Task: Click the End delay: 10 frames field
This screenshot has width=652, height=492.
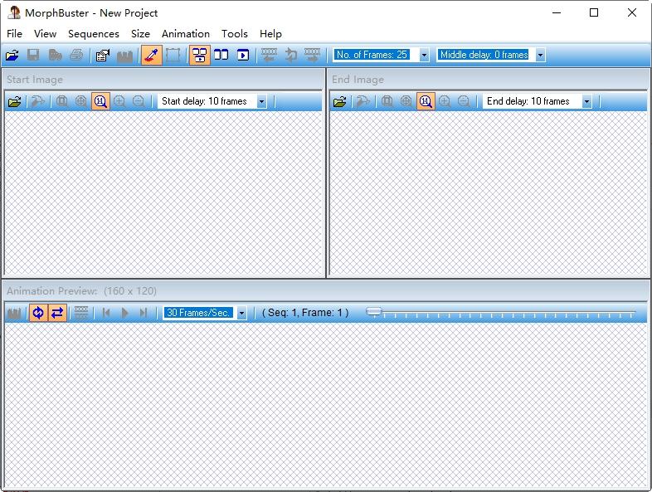Action: coord(532,101)
